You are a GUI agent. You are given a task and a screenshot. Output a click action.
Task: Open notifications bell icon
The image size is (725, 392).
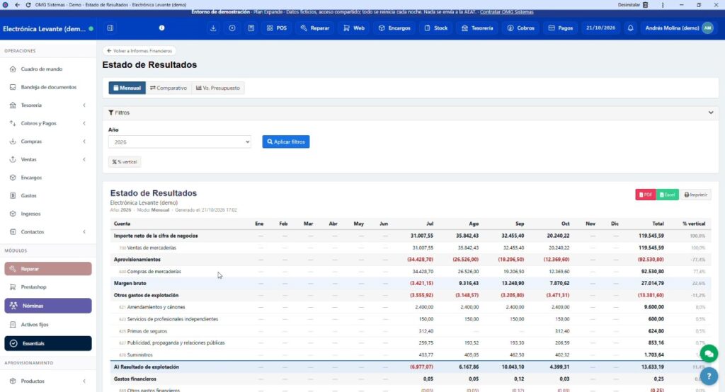tap(630, 28)
